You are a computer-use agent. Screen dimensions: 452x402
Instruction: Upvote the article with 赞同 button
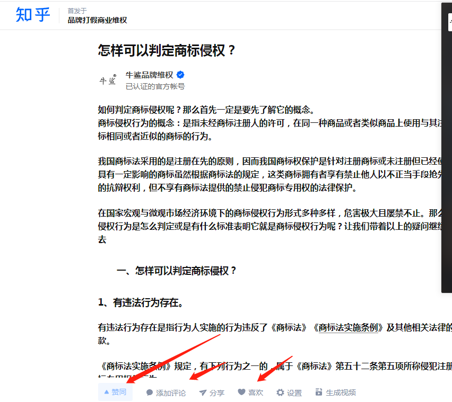point(115,392)
